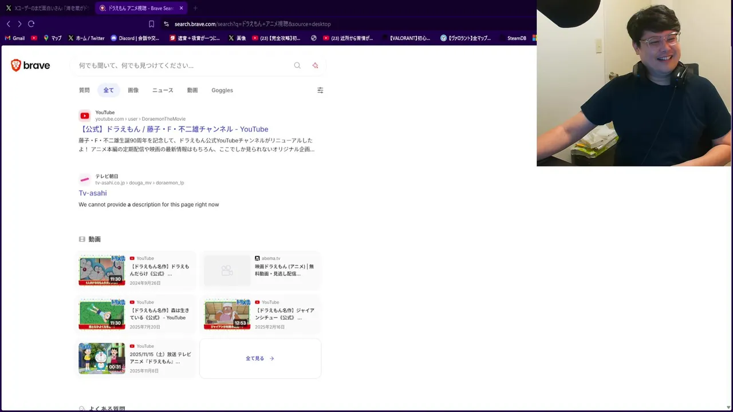Image resolution: width=733 pixels, height=412 pixels.
Task: Select the 全て search tab
Action: (x=108, y=90)
